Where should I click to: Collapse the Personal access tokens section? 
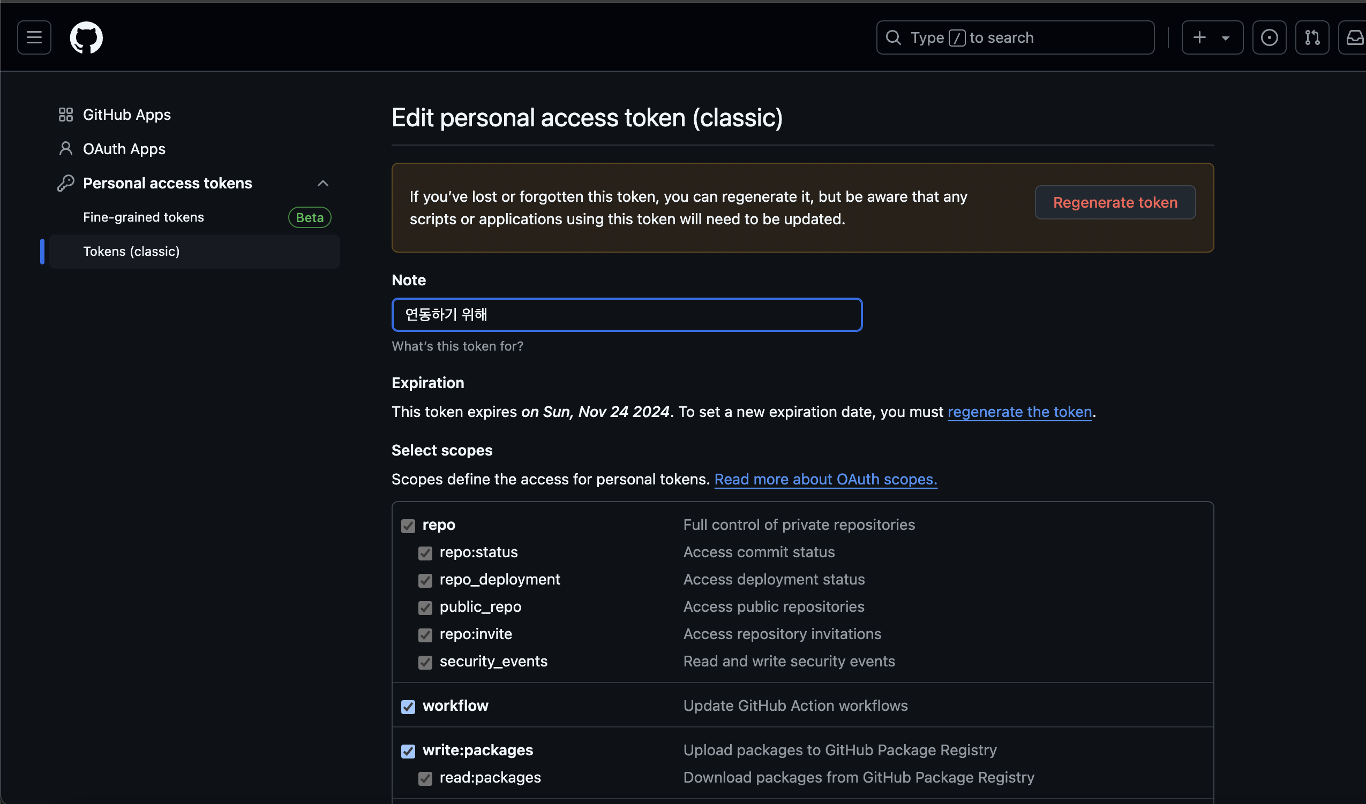pyautogui.click(x=322, y=183)
